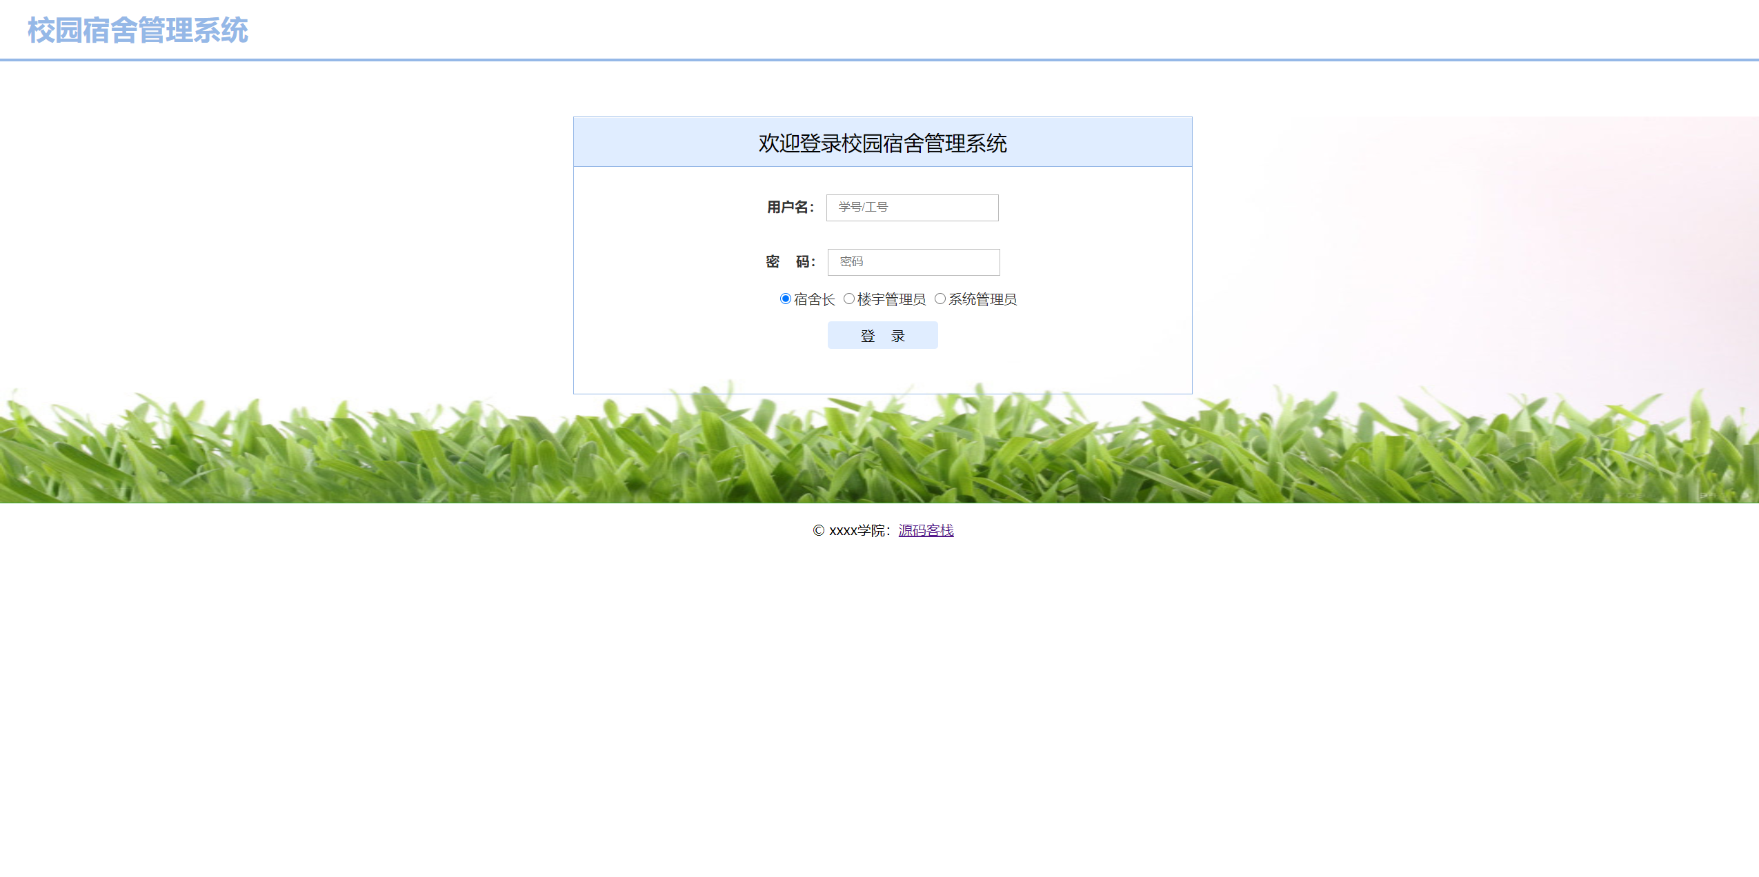Click the 密 码 label text
The height and width of the screenshot is (877, 1759).
[x=790, y=262]
